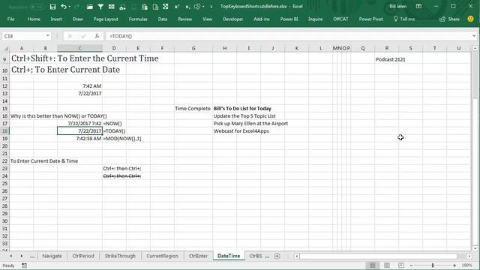Screen dimensions: 480x270
Task: Open the File menu
Action: click(x=10, y=19)
